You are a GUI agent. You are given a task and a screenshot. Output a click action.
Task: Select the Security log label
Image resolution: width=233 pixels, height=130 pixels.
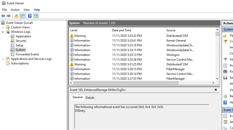(21, 41)
